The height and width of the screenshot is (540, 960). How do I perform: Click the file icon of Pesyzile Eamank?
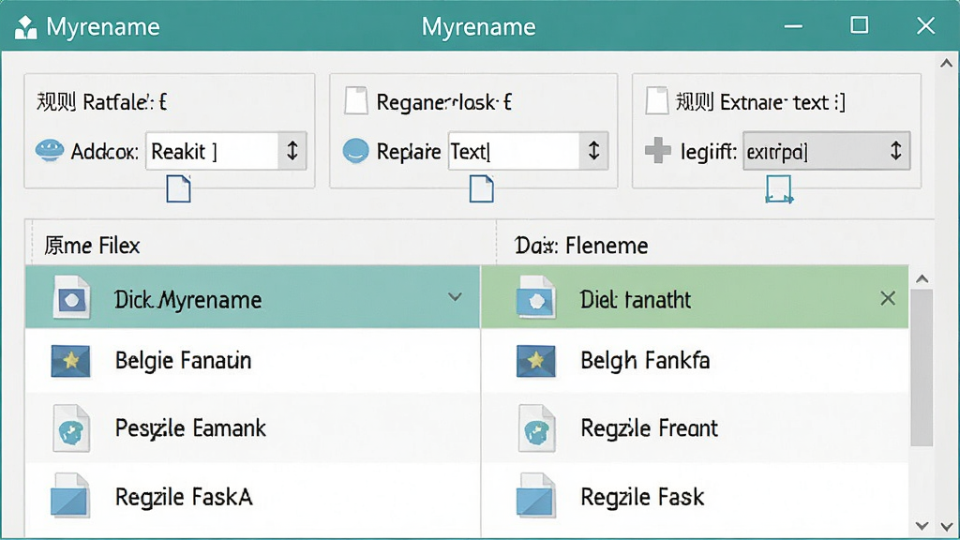pyautogui.click(x=71, y=428)
